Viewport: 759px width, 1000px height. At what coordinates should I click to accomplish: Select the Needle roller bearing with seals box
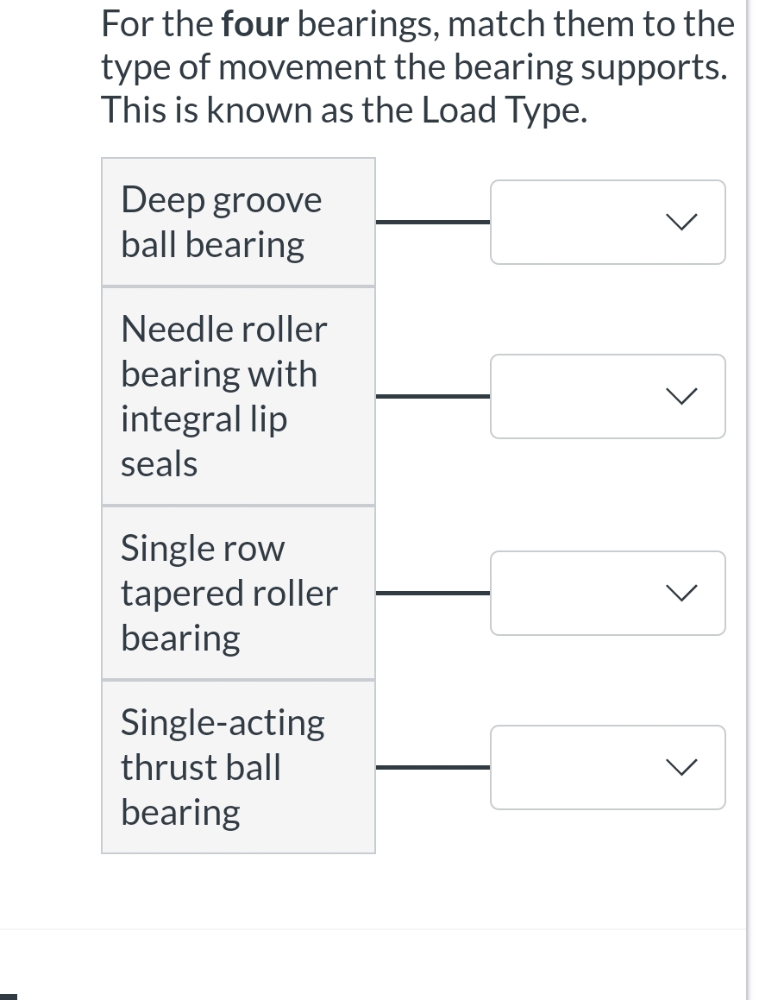click(x=238, y=395)
